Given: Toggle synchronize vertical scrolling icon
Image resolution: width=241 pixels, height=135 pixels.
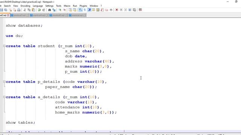Looking at the screenshot, I should [x=70, y=10].
